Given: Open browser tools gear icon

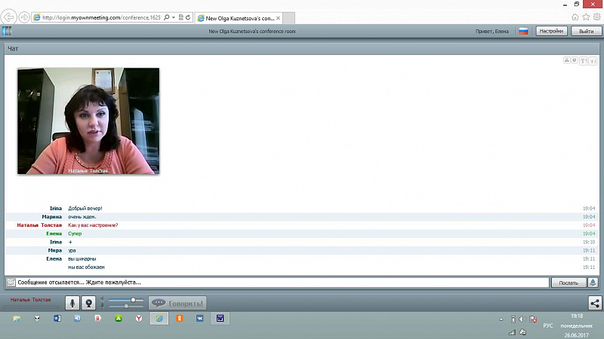Looking at the screenshot, I should [596, 17].
